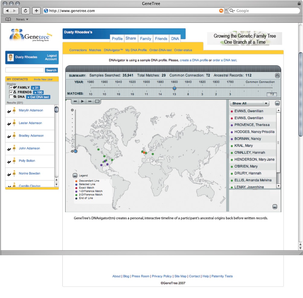The width and height of the screenshot is (303, 298).
Task: Reload the page with refresh button
Action: tap(25, 11)
